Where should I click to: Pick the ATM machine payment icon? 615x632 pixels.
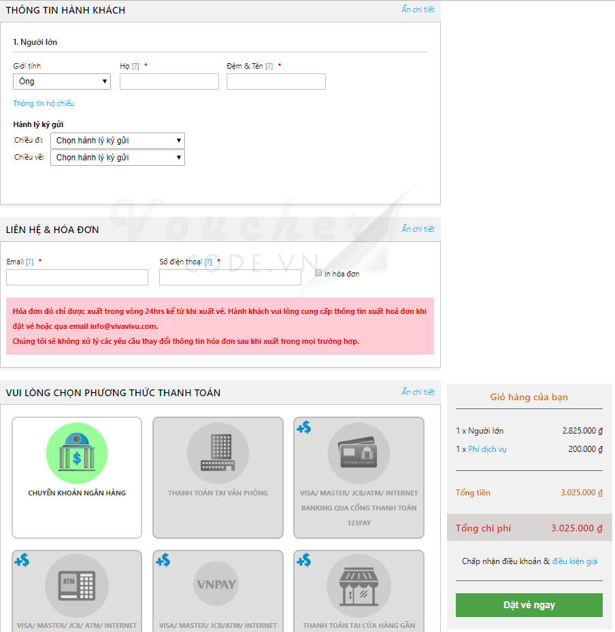coord(77,587)
